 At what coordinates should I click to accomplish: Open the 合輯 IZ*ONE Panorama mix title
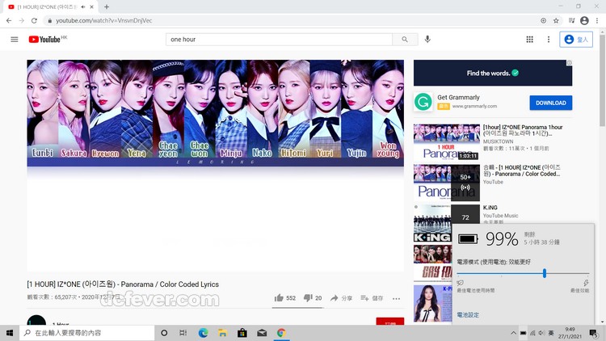click(522, 170)
